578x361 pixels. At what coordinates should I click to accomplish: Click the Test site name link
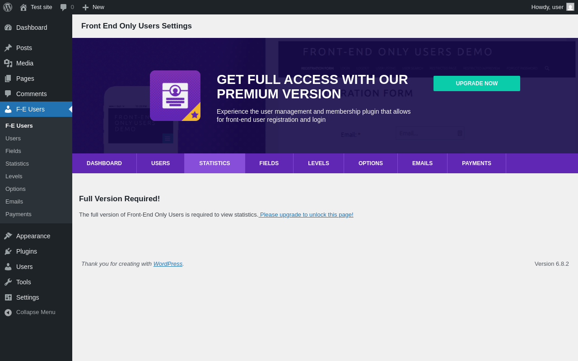(x=42, y=7)
